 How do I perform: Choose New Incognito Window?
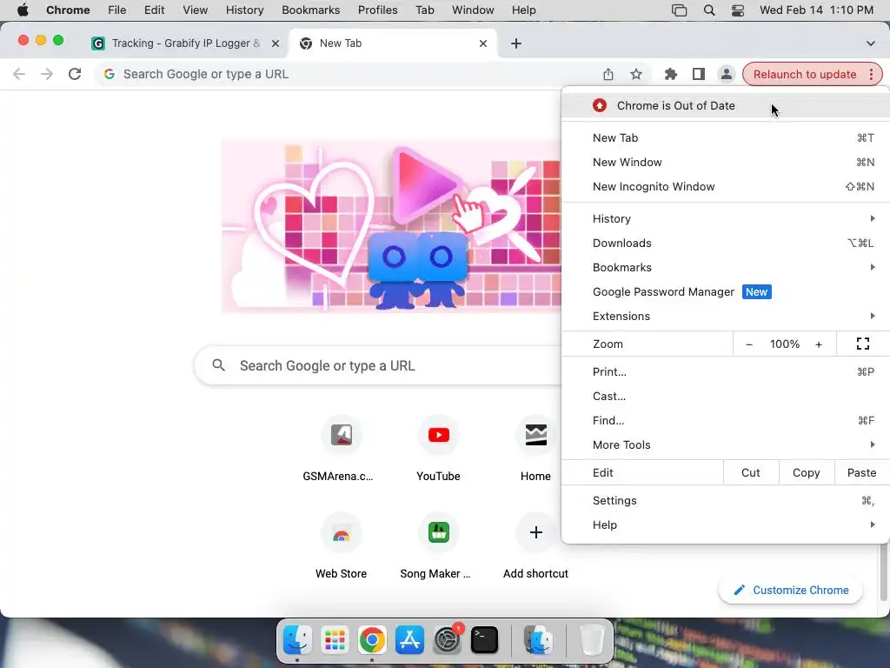(x=726, y=187)
